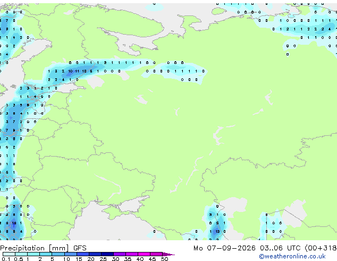
Task: Click the "25" legend scale label
Action: pos(103,259)
